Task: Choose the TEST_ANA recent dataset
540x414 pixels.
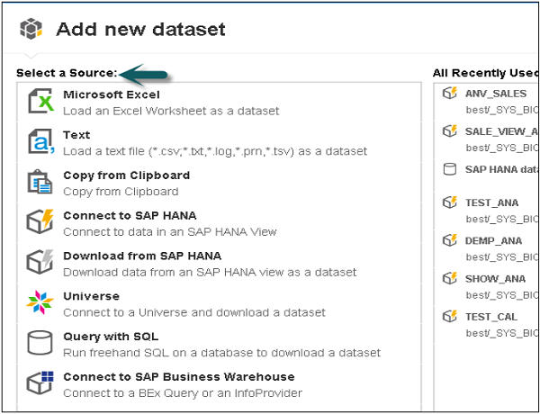Action: (x=491, y=202)
